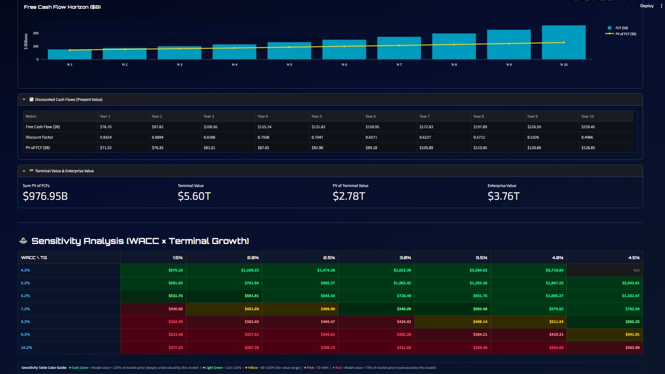Click the Deploy button

pyautogui.click(x=647, y=6)
